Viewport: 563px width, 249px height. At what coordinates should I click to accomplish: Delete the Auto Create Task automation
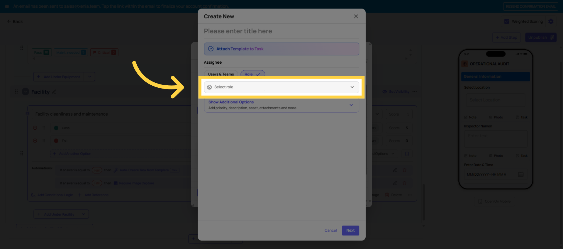point(405,170)
